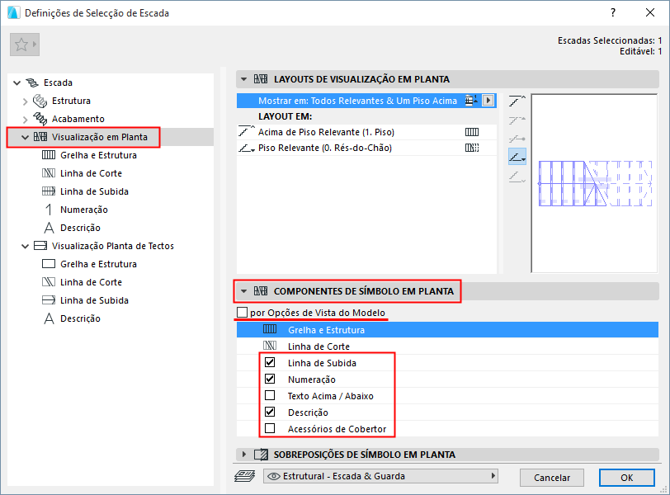
Task: Open Linha de Subida under Planta de Tectos
Action: point(94,300)
